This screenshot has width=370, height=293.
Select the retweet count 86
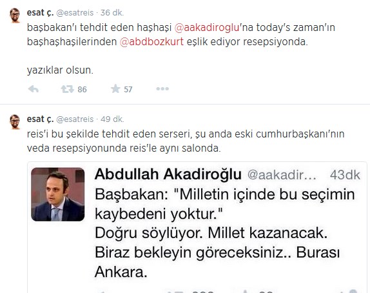[x=82, y=89]
